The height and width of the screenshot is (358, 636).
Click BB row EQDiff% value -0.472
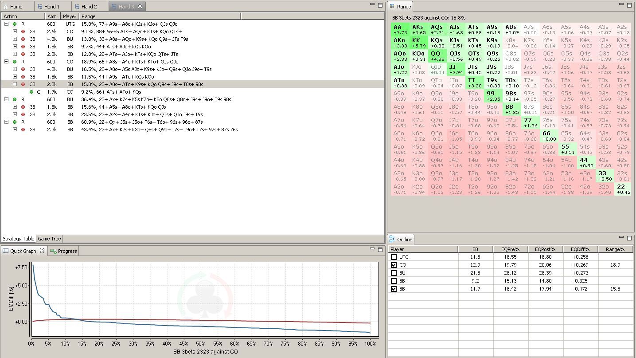581,289
